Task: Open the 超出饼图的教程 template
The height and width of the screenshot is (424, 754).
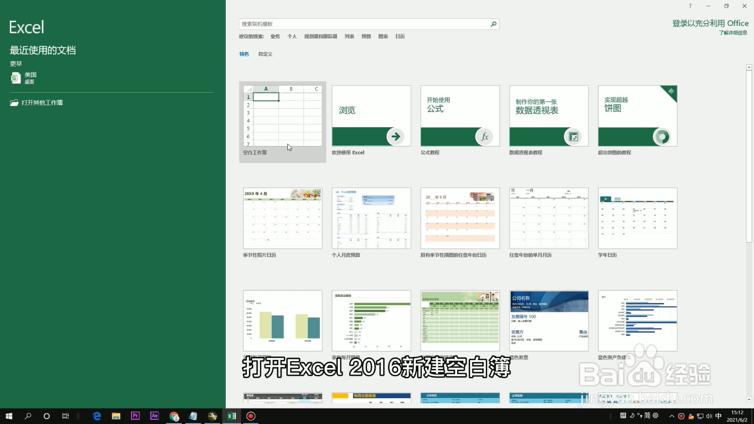Action: click(x=638, y=120)
